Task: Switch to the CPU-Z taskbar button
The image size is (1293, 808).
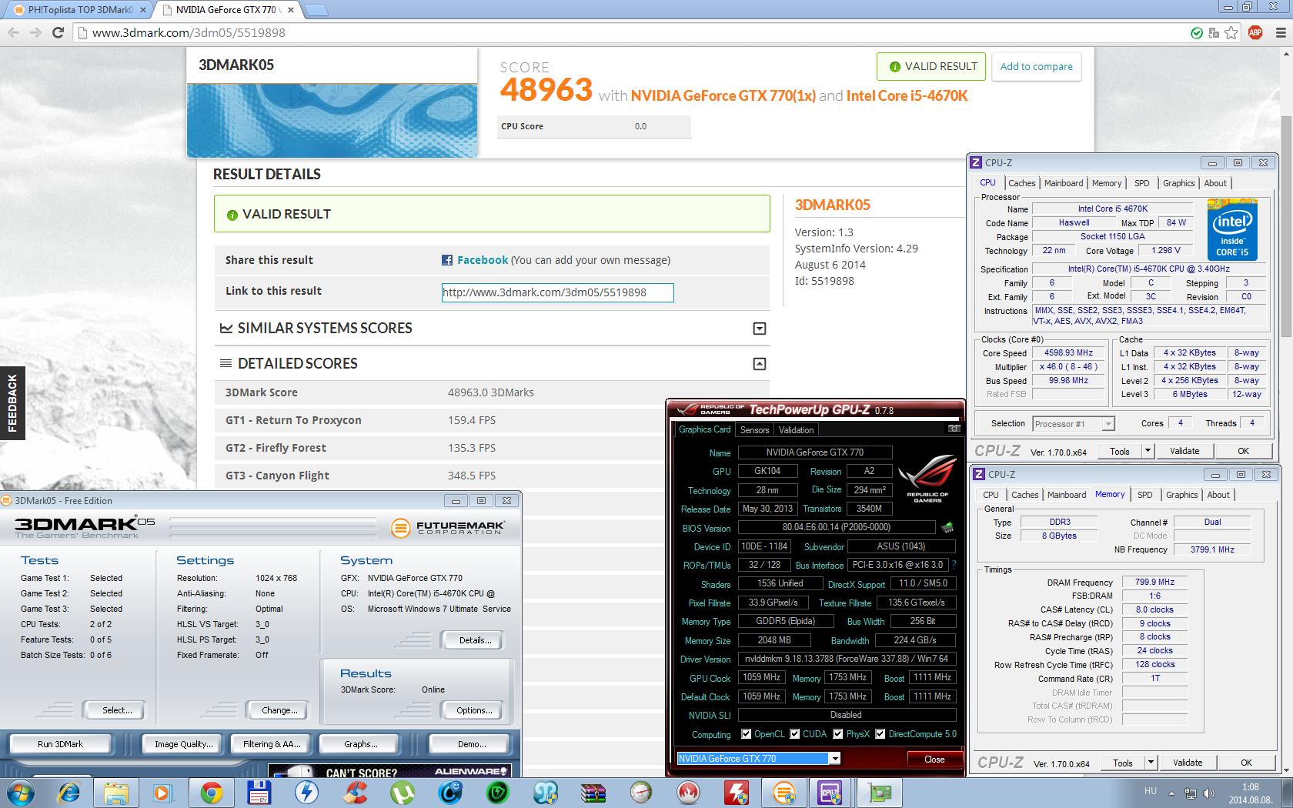Action: [x=830, y=793]
